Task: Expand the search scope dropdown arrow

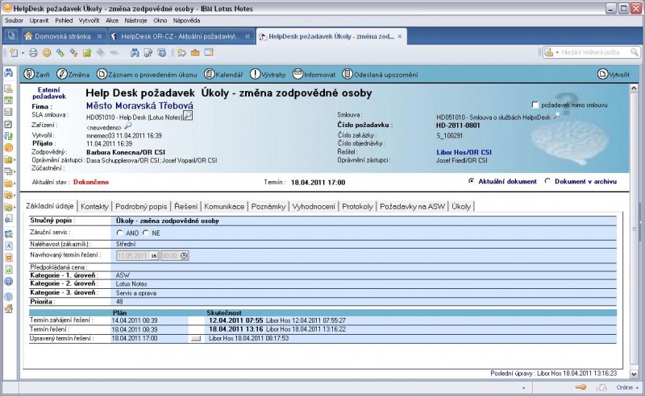Action: tap(557, 53)
